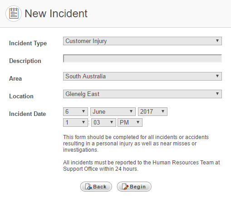Click the text 'Support Office within 24 hours.'
This screenshot has height=202, width=231.
coord(101,169)
